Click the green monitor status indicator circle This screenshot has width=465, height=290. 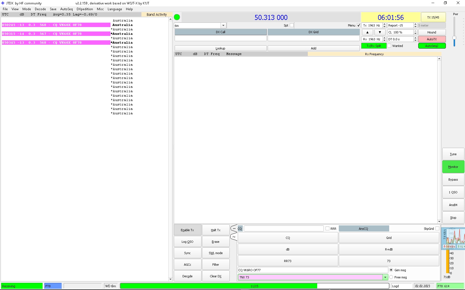[177, 17]
